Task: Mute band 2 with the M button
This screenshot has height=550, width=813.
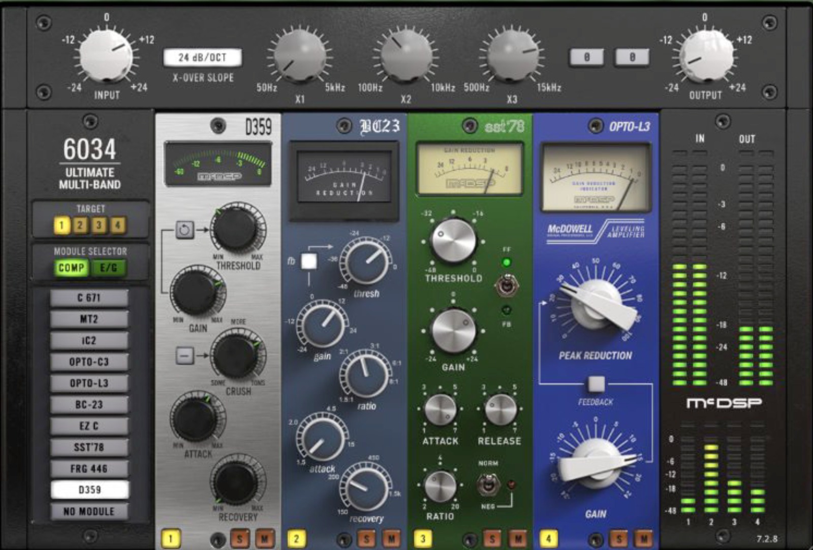Action: pyautogui.click(x=391, y=538)
